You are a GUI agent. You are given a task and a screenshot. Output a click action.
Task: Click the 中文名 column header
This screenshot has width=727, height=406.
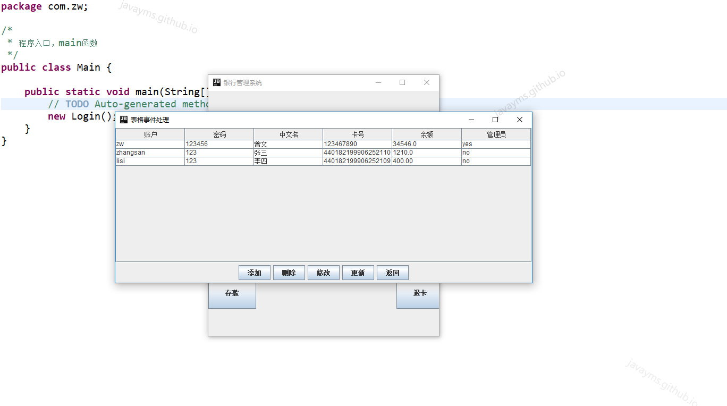pyautogui.click(x=288, y=134)
